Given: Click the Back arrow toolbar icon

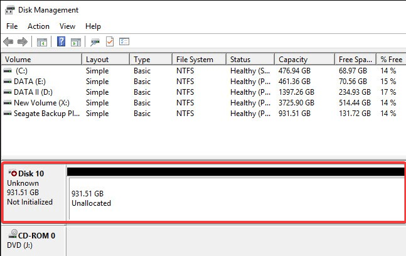Looking at the screenshot, I should [x=8, y=41].
